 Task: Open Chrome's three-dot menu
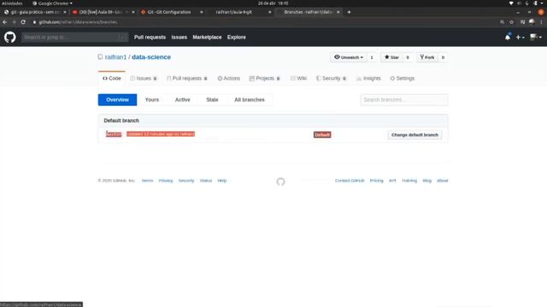pos(541,22)
